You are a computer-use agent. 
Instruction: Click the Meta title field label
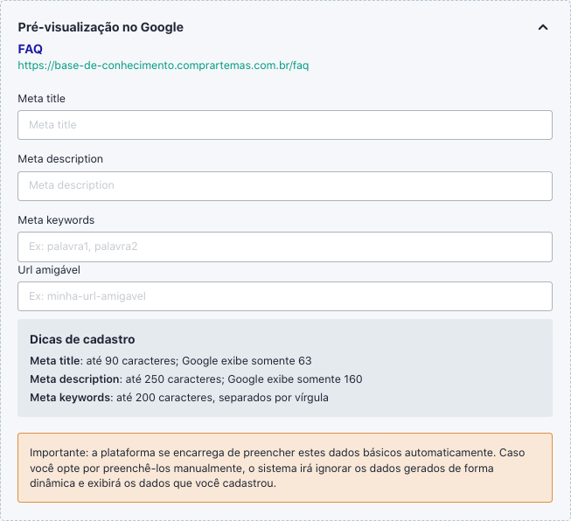(x=41, y=99)
